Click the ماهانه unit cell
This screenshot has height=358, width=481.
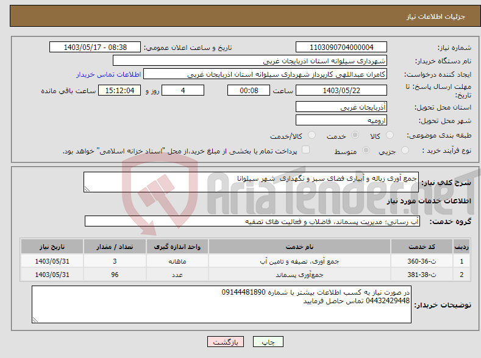coord(177,261)
